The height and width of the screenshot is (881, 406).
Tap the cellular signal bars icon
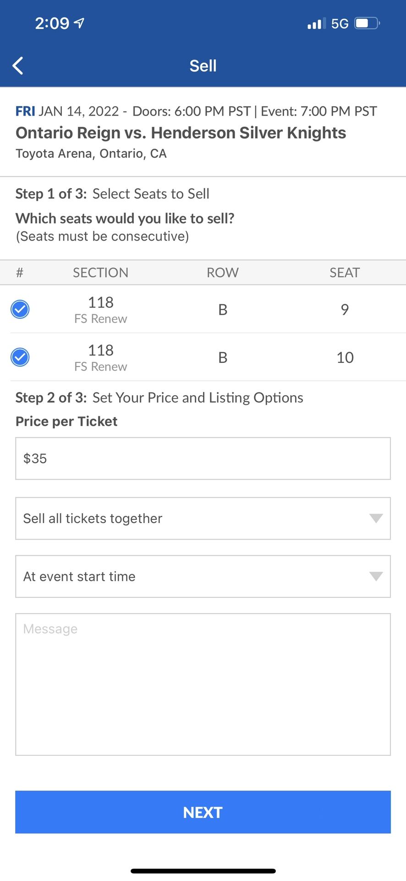[x=316, y=23]
